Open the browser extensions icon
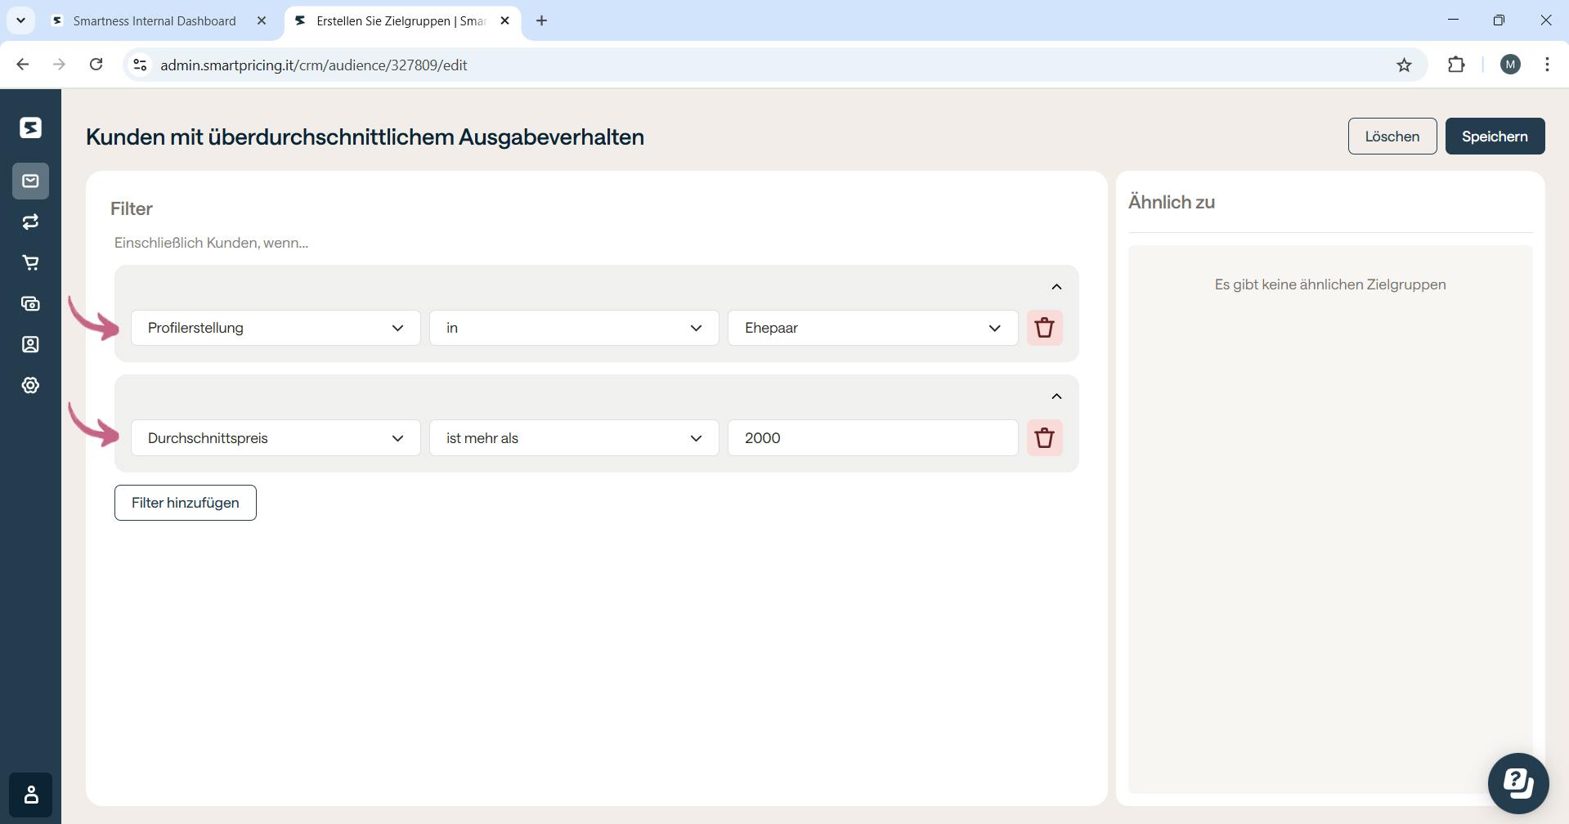Screen dimensions: 1569x824 tap(1456, 65)
